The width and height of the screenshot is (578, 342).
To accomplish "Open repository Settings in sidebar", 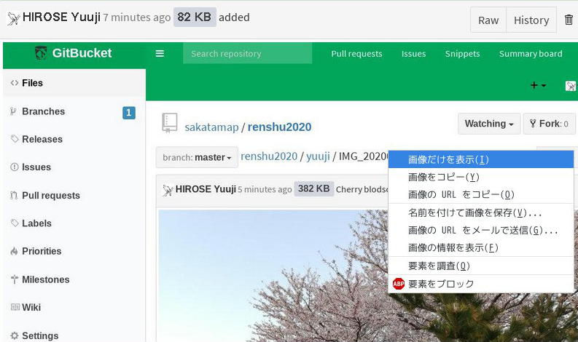I will [x=39, y=335].
